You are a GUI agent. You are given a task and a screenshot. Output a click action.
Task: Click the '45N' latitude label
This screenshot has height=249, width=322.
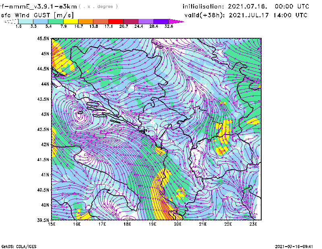coord(45,54)
